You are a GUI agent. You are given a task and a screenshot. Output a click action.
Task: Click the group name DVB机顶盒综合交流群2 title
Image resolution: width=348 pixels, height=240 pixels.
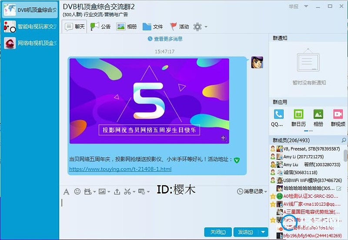(99, 7)
